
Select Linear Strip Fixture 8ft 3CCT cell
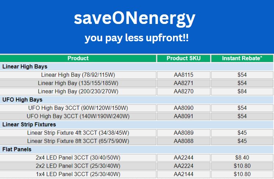pos(78,141)
